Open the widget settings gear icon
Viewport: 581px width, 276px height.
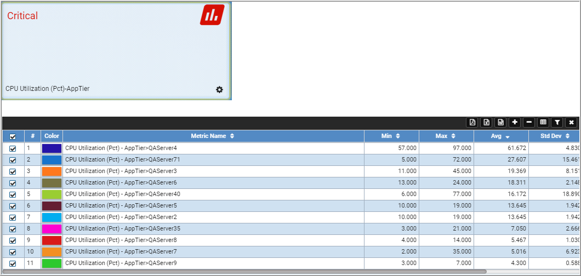click(x=219, y=89)
